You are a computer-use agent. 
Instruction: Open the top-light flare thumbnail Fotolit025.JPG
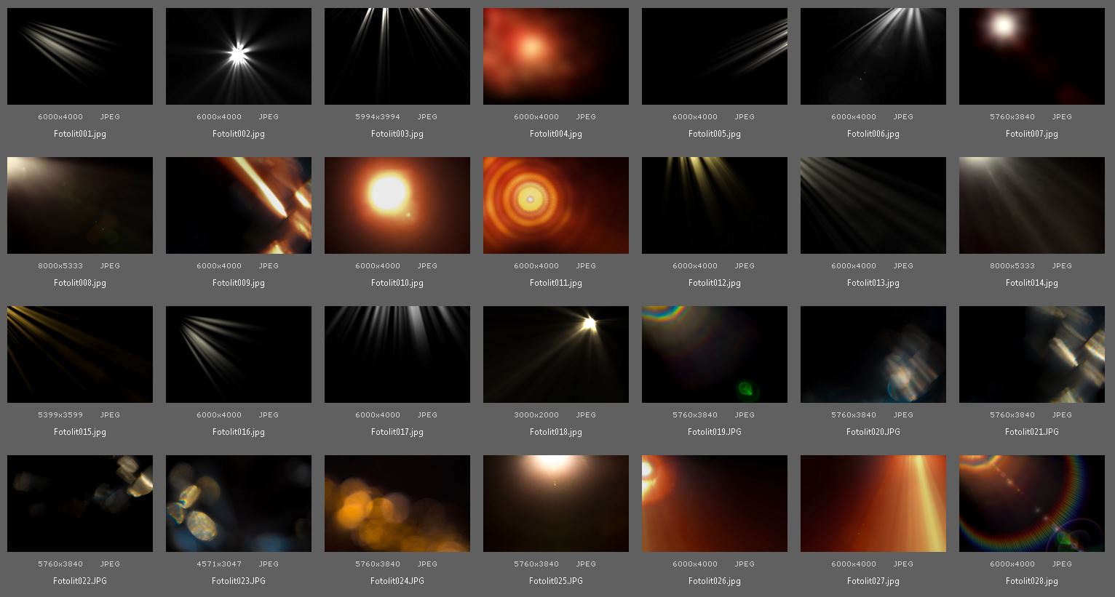coord(555,503)
